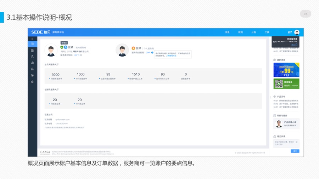Click the top bar account-switch icon
Viewport: 319px width, 179px height.
290,32
